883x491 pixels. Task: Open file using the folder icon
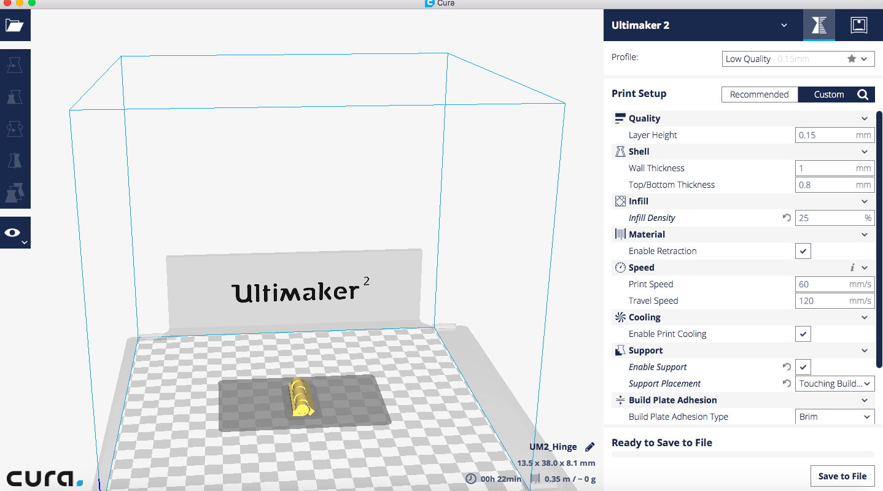point(14,25)
